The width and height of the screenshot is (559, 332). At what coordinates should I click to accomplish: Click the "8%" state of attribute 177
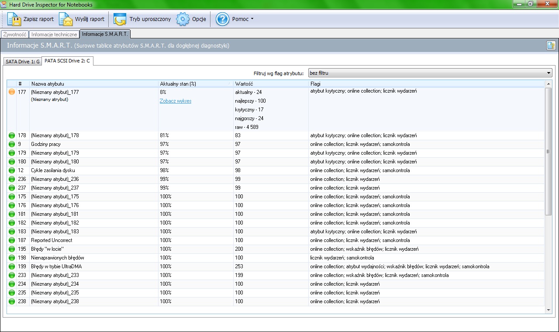point(163,92)
